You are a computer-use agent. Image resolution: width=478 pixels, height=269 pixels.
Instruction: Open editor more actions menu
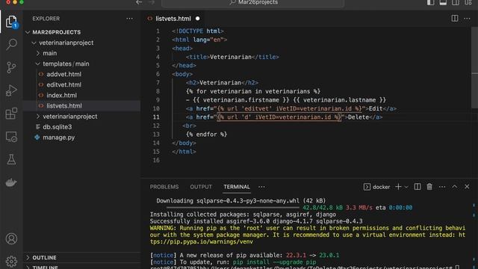(467, 19)
